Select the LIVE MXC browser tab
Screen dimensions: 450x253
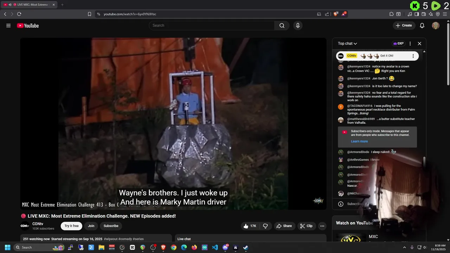pyautogui.click(x=30, y=5)
